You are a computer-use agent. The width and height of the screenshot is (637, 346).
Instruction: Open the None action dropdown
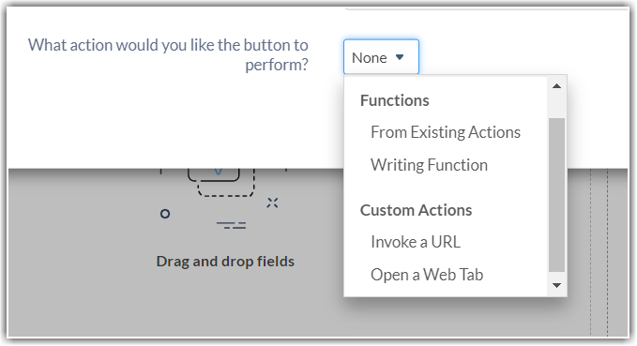pyautogui.click(x=381, y=57)
